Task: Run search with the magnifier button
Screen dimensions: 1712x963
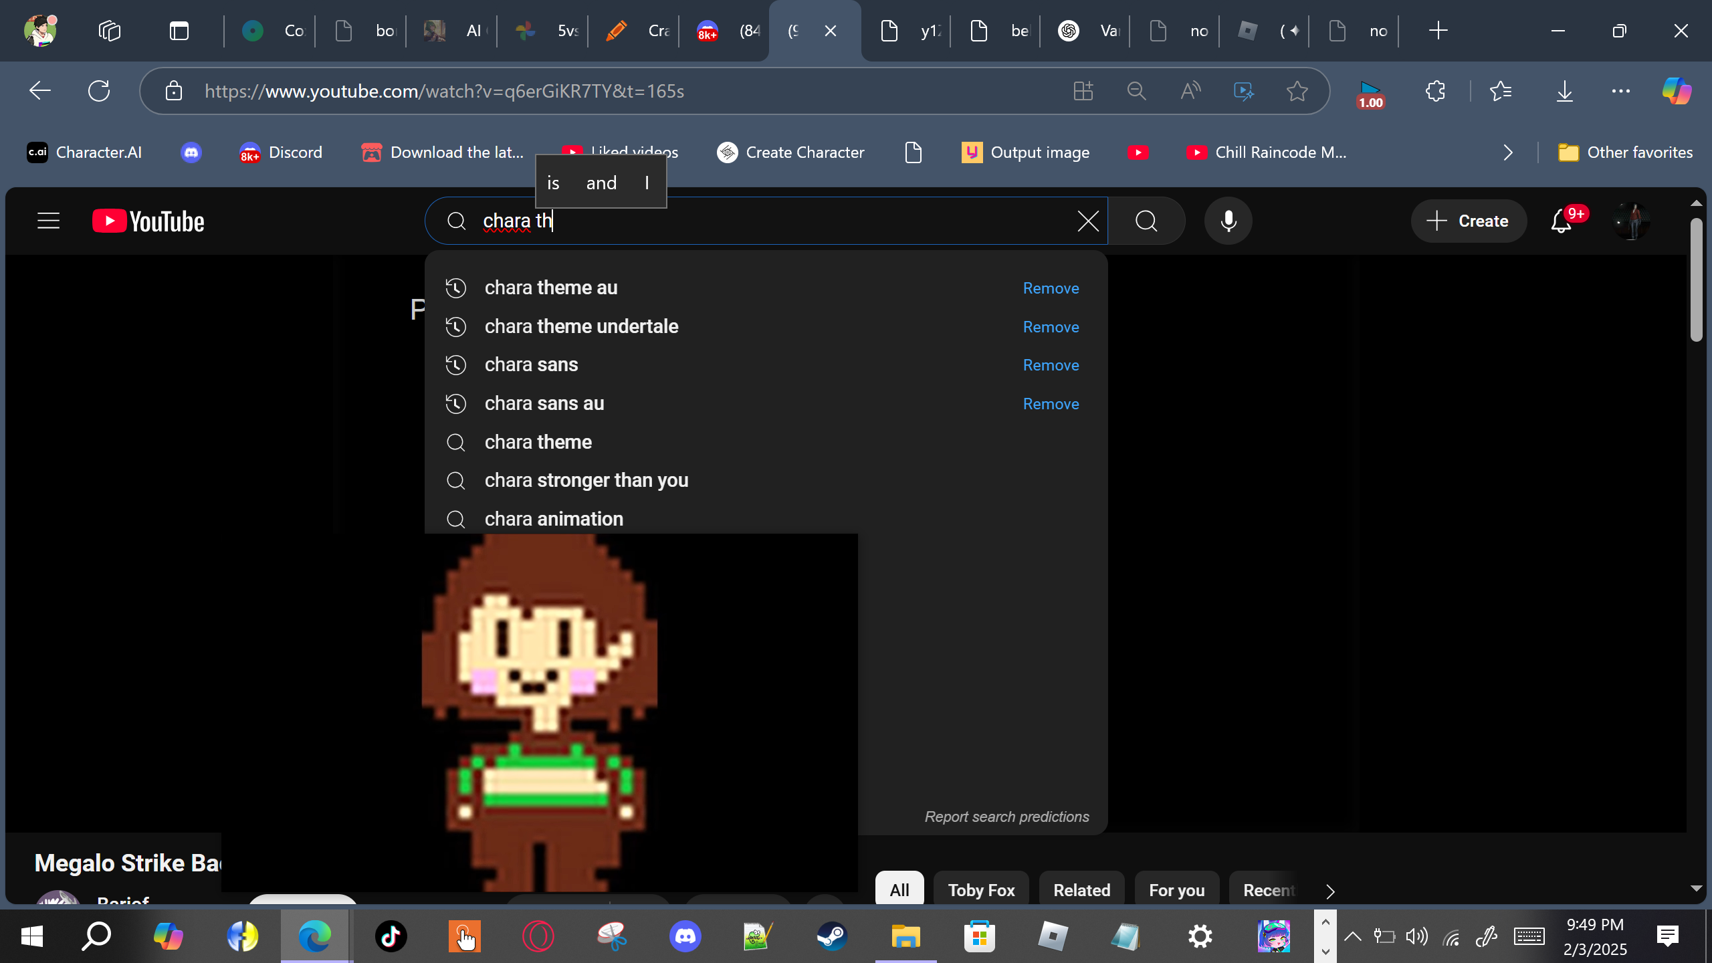Action: (x=1146, y=221)
